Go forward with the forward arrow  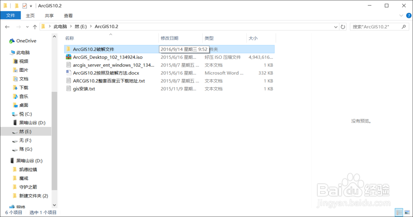[x=19, y=27]
